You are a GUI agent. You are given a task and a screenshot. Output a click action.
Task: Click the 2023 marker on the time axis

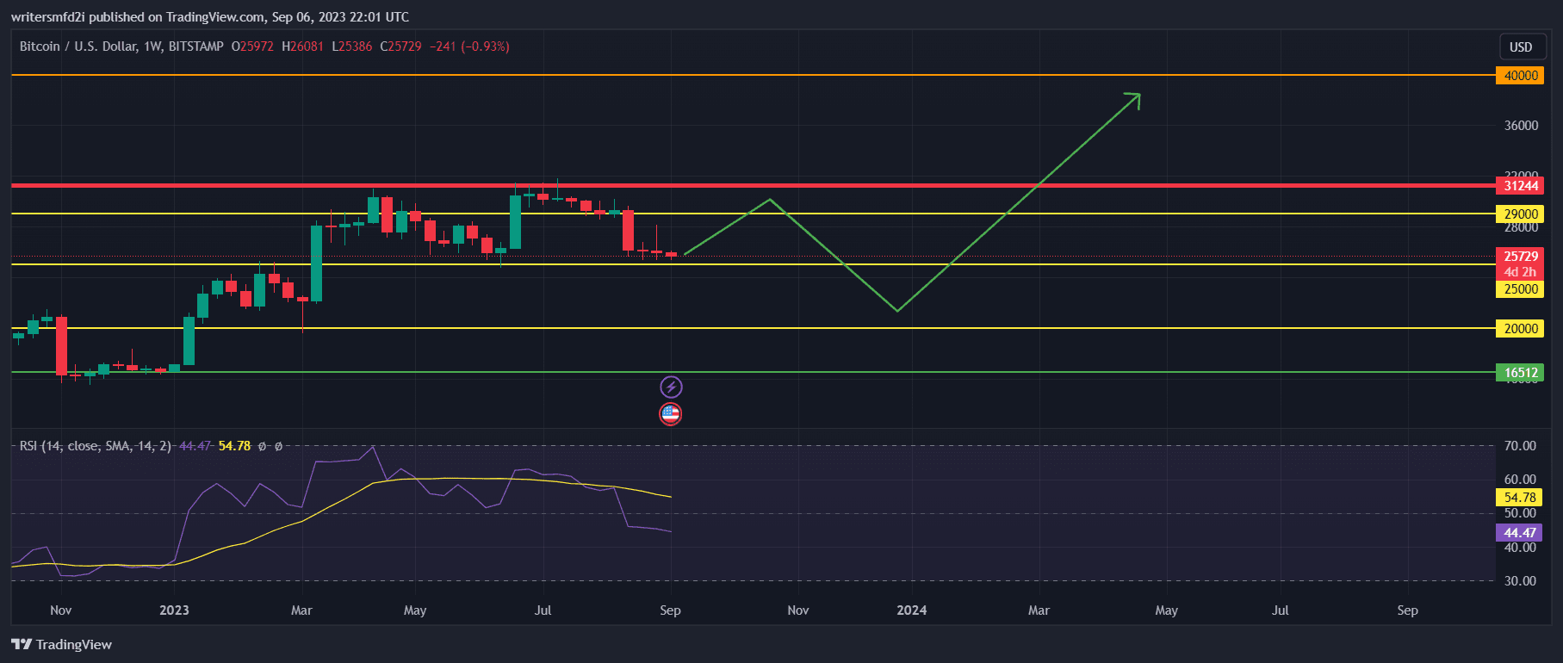[x=174, y=610]
